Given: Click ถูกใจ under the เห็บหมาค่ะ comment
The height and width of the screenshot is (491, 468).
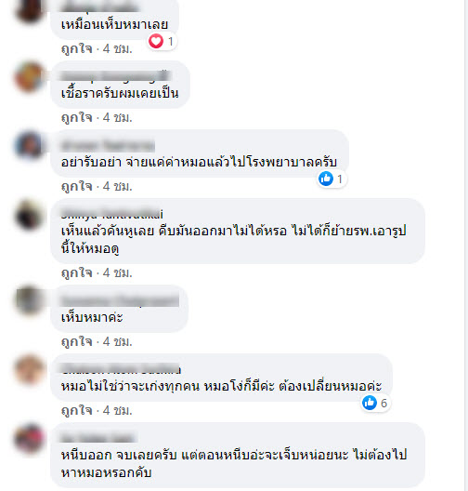Looking at the screenshot, I should [76, 341].
